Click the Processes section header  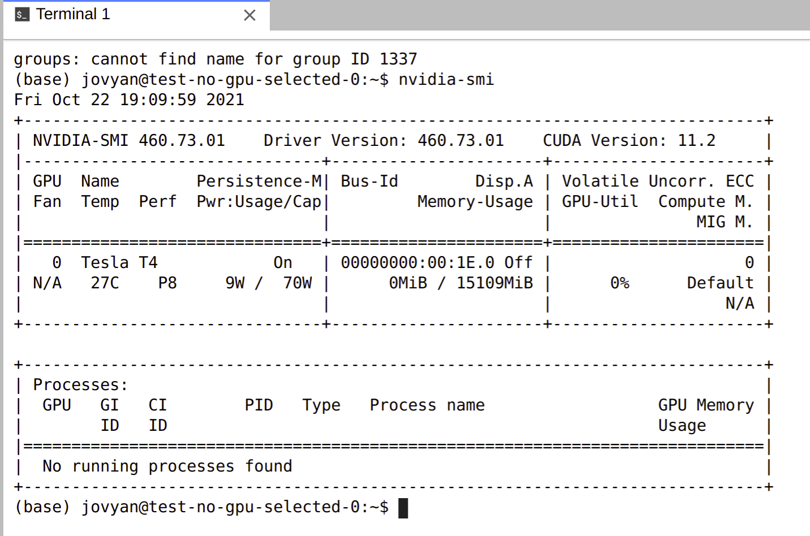[x=79, y=384]
